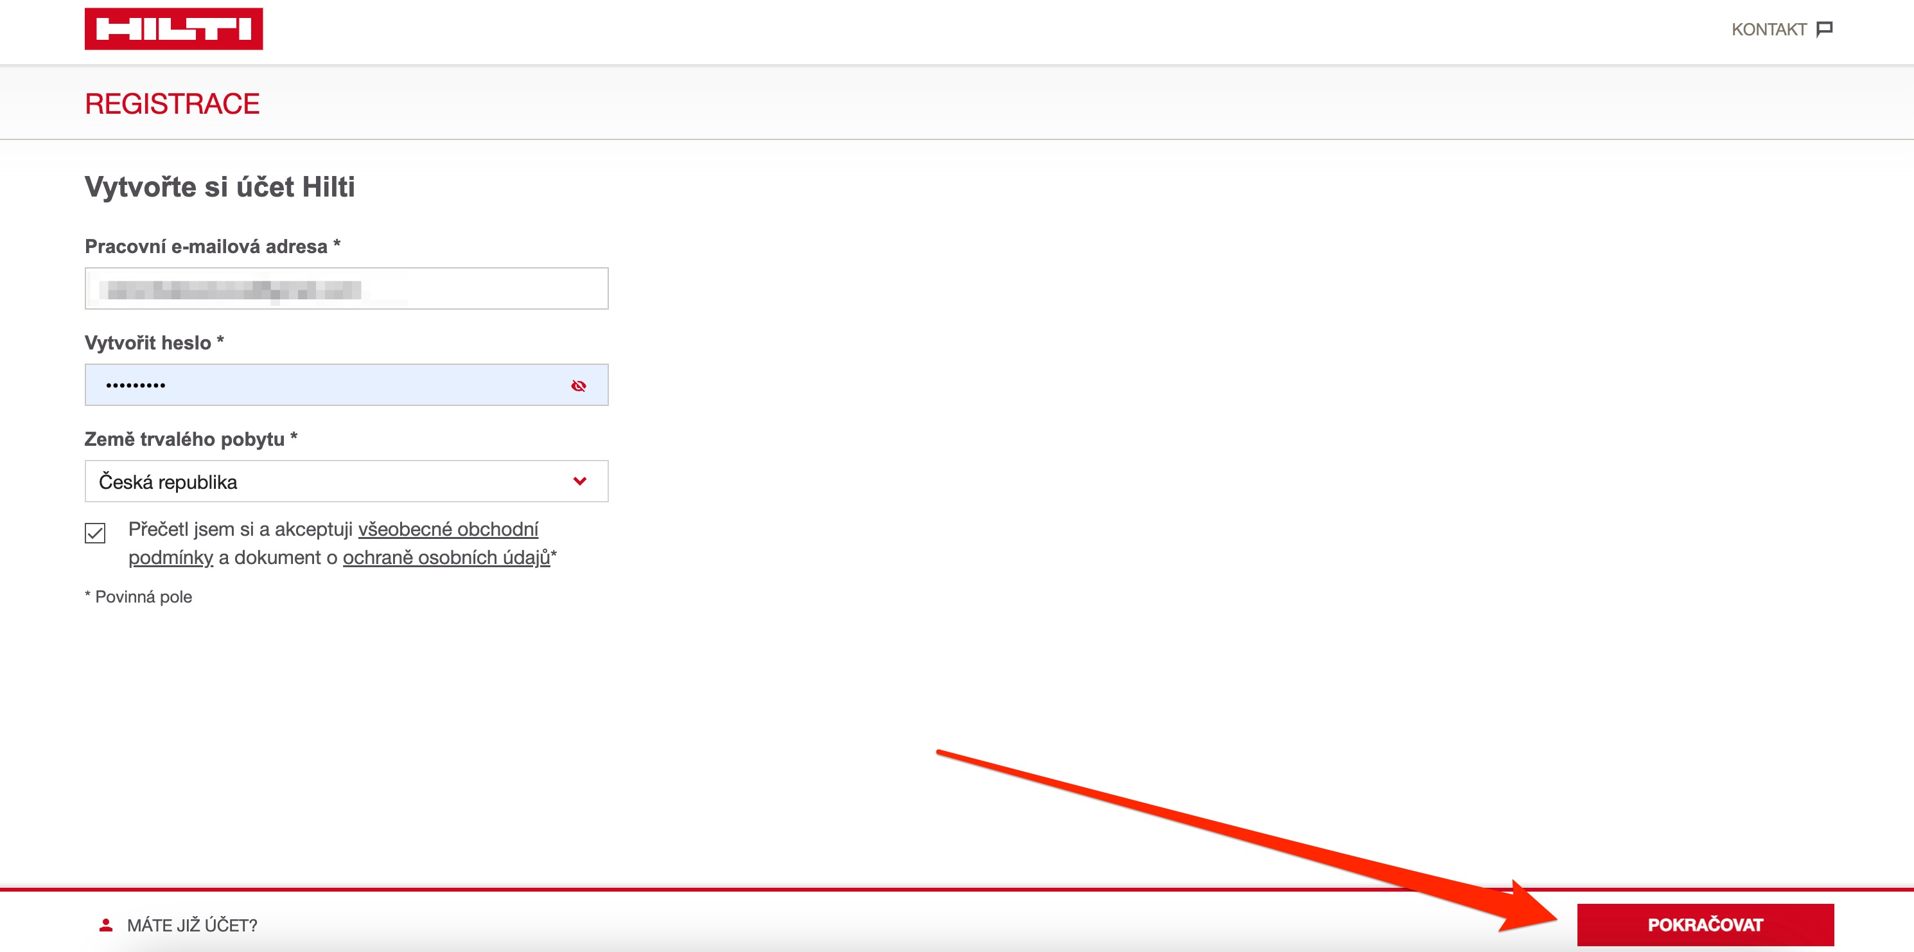Image resolution: width=1914 pixels, height=952 pixels.
Task: Click the red chevron in country selector
Action: [x=579, y=482]
